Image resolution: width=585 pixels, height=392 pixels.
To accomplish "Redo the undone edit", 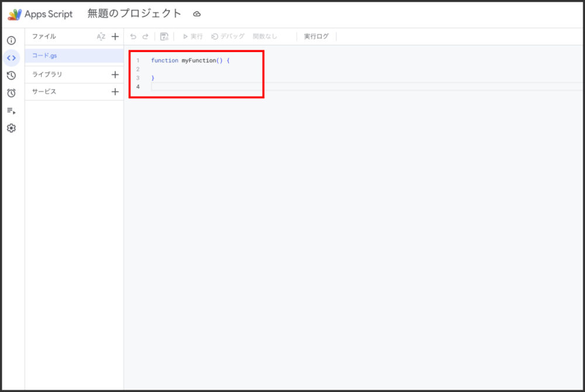I will coord(146,36).
